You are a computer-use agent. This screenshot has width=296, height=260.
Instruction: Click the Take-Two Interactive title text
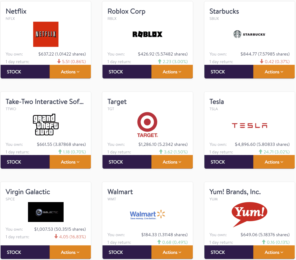tap(45, 102)
